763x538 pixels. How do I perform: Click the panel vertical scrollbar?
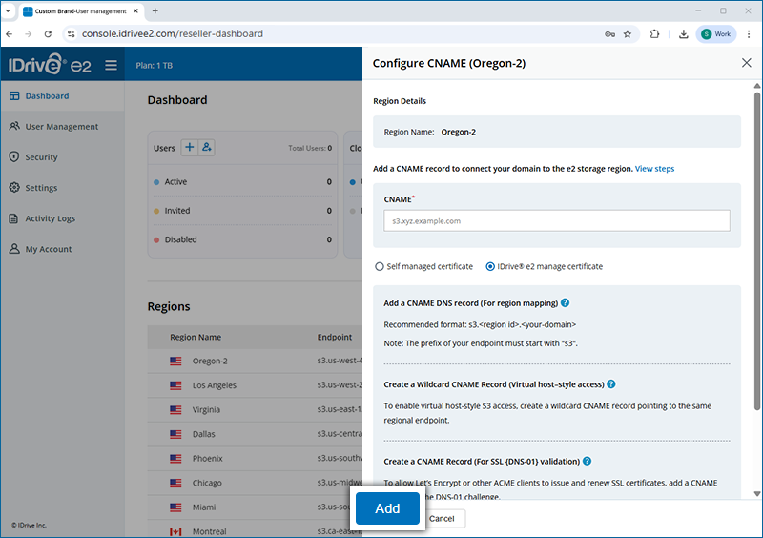(x=757, y=251)
